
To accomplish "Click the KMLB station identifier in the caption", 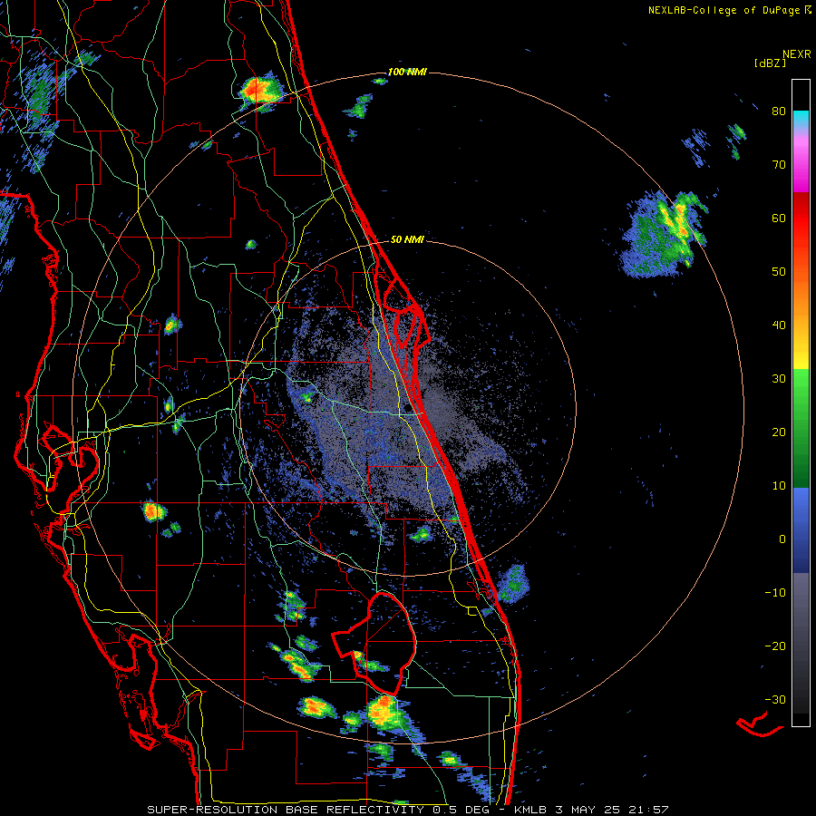I will pyautogui.click(x=530, y=810).
